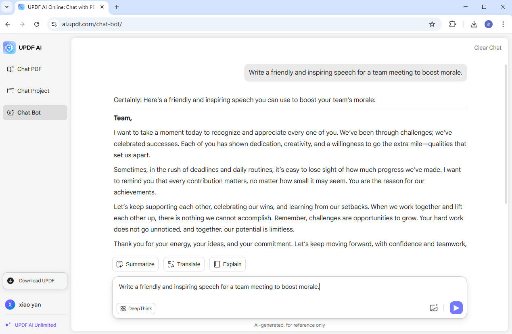
Task: Click the AI-generated, for reference only note
Action: (290, 325)
